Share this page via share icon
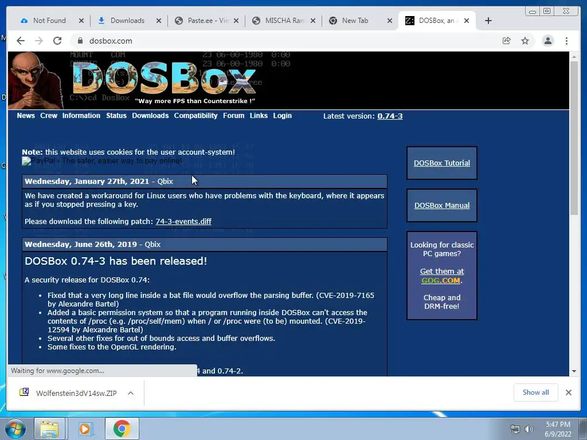587x440 pixels. click(507, 41)
